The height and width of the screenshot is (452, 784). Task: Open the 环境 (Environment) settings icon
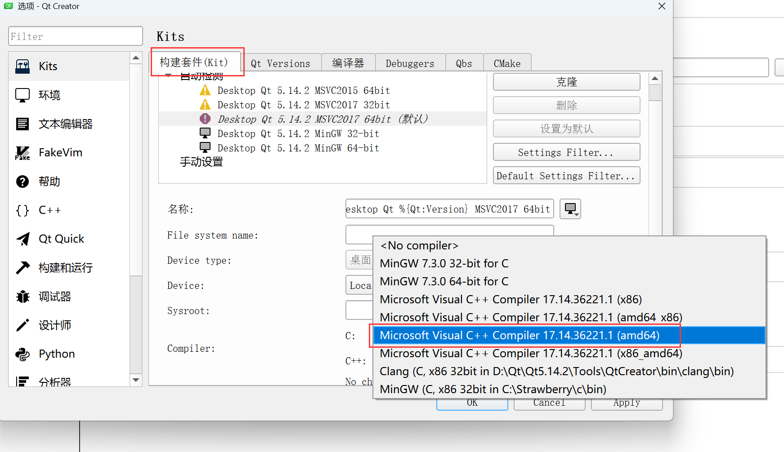click(22, 95)
